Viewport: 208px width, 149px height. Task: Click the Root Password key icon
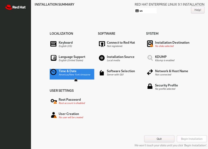point(54,101)
